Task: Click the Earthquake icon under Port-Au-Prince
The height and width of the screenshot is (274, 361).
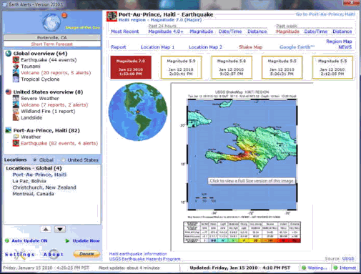Action: [16, 143]
